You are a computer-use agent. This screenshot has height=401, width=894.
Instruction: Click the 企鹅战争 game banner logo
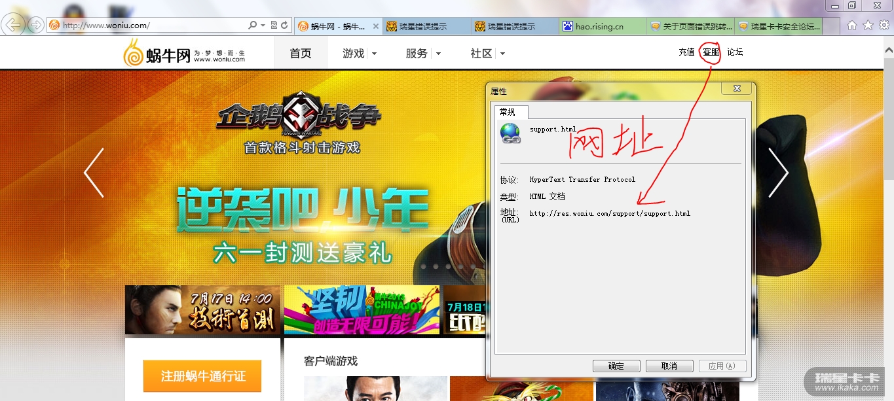[x=299, y=116]
